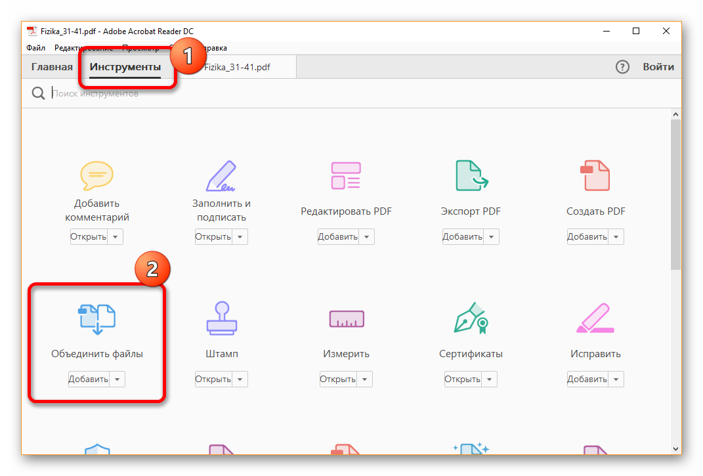This screenshot has height=476, width=703.
Task: Expand the arrow beside Создать PDF's Добавить
Action: (x=616, y=237)
